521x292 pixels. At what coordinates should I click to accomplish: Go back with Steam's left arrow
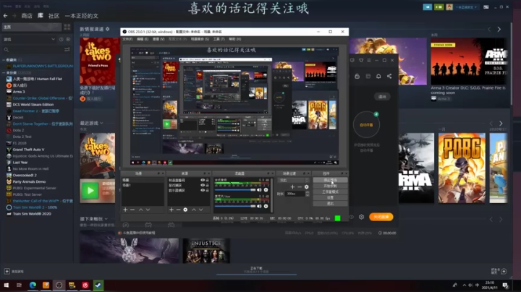point(5,16)
